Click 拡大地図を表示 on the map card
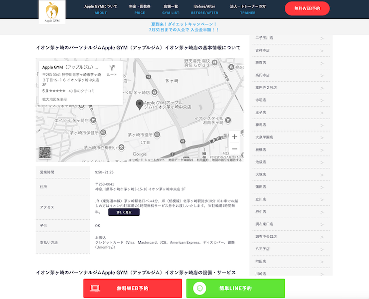Viewport: 369px width, 299px height. click(x=54, y=99)
